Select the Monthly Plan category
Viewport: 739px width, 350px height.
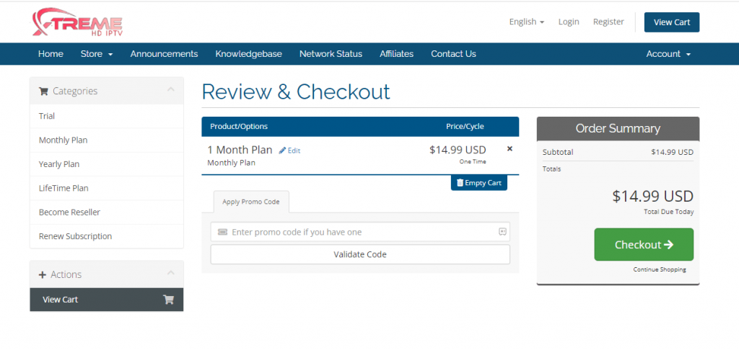point(107,140)
